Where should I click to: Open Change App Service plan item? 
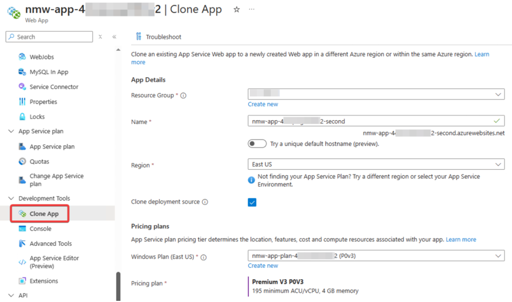(x=57, y=180)
